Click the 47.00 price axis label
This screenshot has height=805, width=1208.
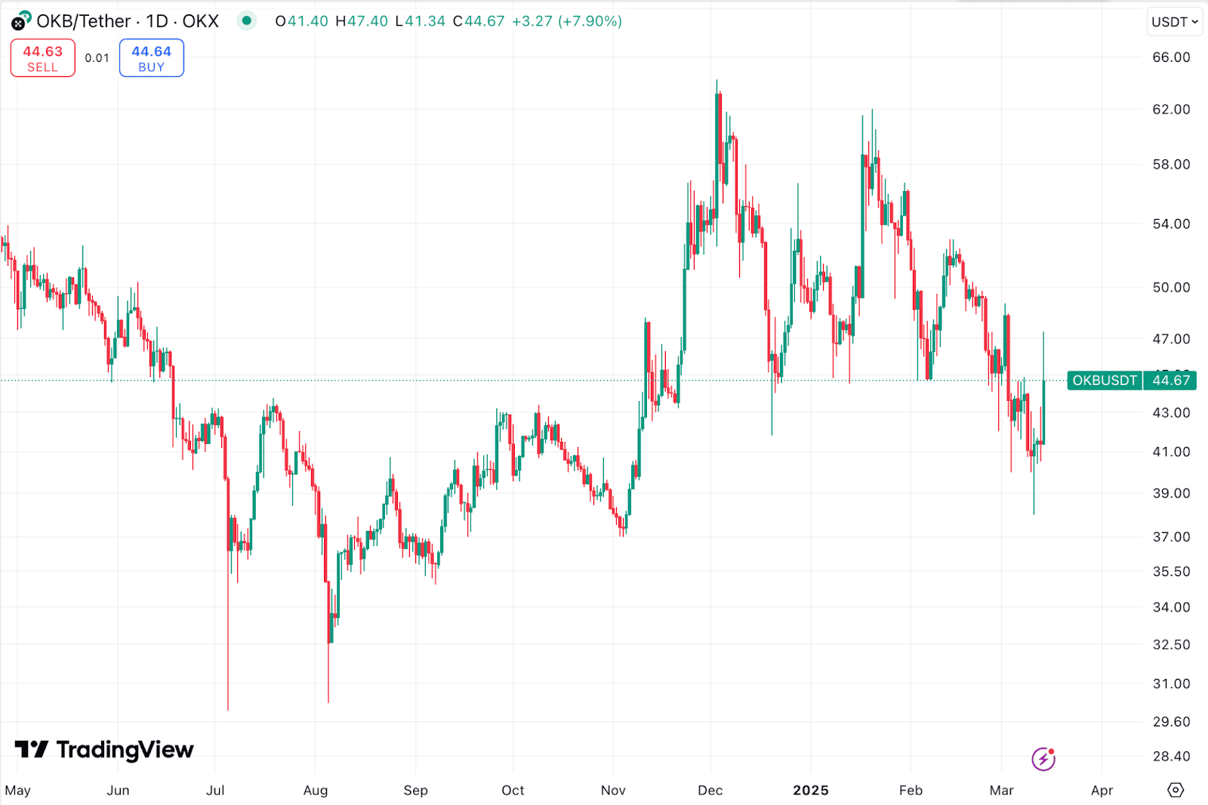click(1171, 339)
